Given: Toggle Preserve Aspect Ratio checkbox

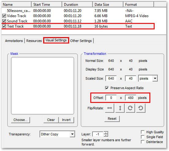Looking at the screenshot, I should (107, 88).
